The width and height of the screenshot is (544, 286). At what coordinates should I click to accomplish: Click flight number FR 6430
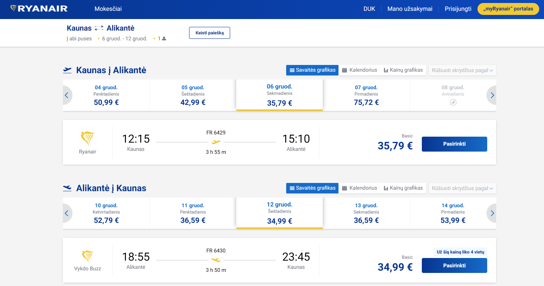(x=216, y=251)
